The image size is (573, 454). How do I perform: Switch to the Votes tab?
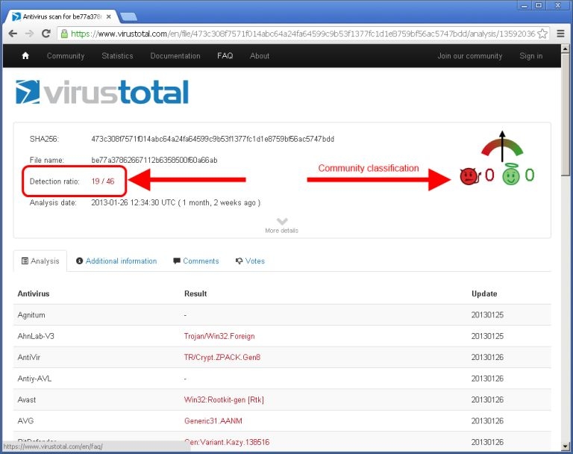tap(250, 261)
